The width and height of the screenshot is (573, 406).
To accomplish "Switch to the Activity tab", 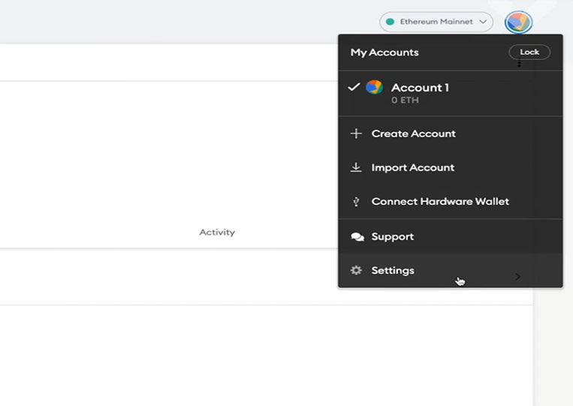I will click(x=217, y=232).
